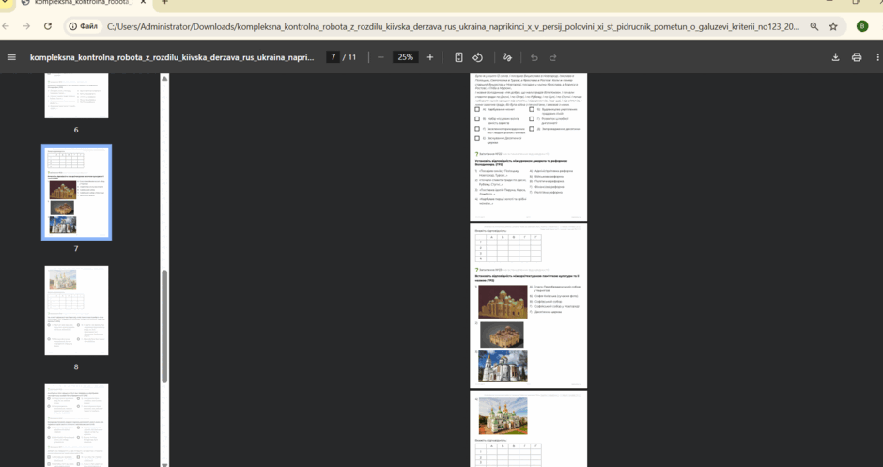This screenshot has width=883, height=467.
Task: Click the fit to page icon
Action: [459, 57]
